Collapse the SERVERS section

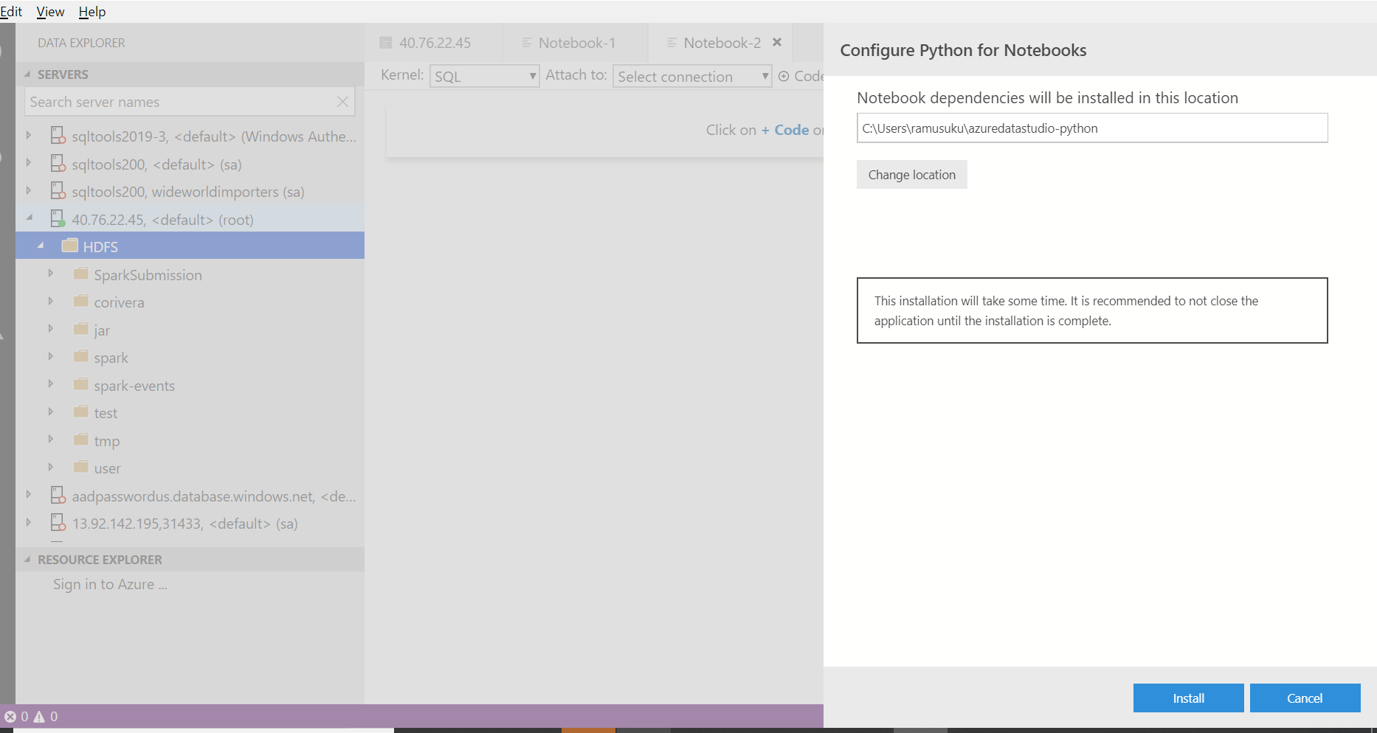27,74
